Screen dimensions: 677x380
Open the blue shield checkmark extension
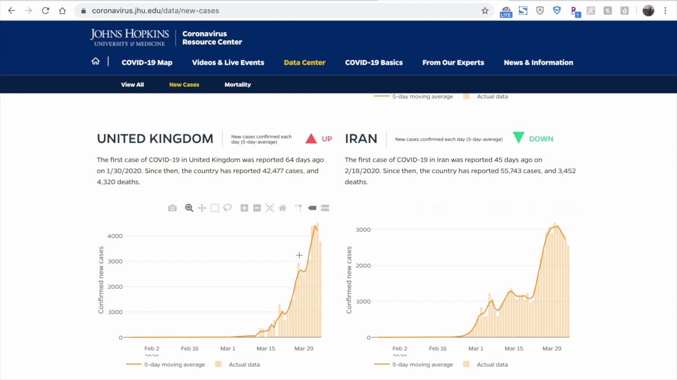point(557,11)
